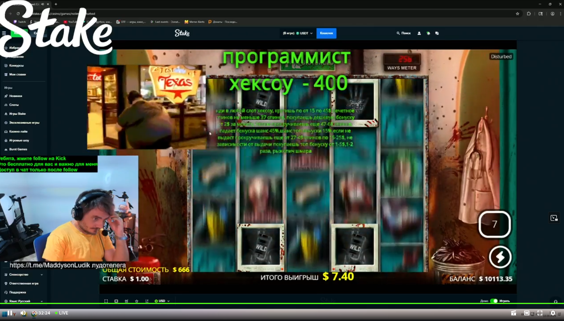Viewport: 564px width, 321px height.
Task: Mute the stream volume speaker icon
Action: point(23,313)
